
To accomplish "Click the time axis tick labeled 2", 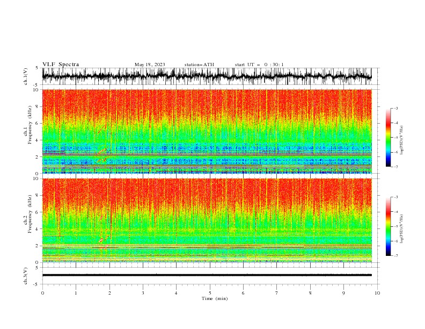I will 109,293.
